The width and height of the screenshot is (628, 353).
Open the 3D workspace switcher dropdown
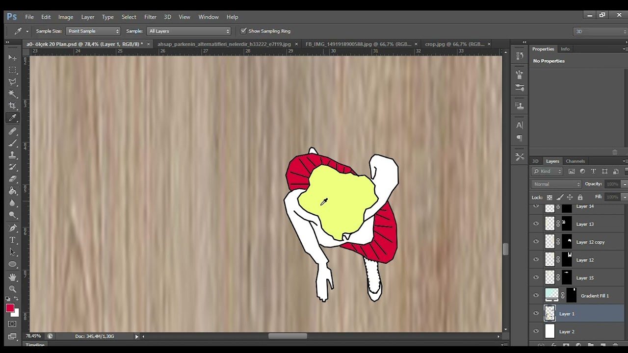pyautogui.click(x=600, y=31)
